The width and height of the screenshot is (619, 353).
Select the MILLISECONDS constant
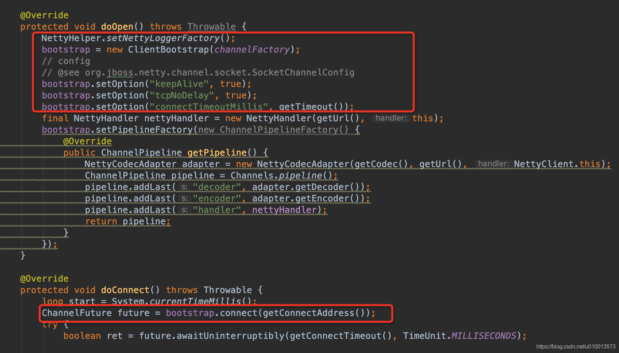(x=484, y=336)
